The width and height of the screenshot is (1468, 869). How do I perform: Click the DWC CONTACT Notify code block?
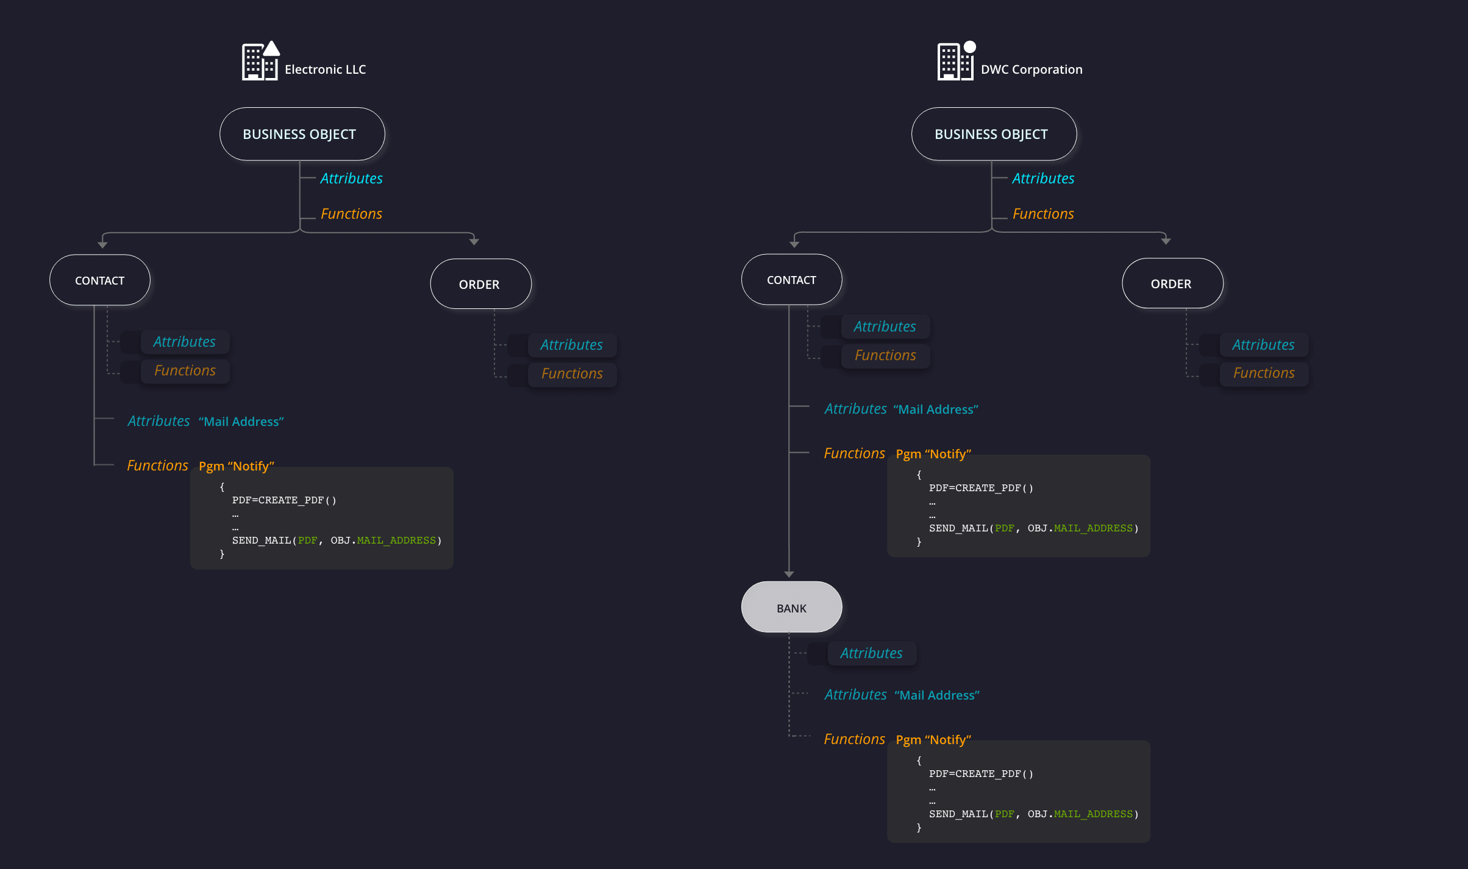click(1019, 506)
